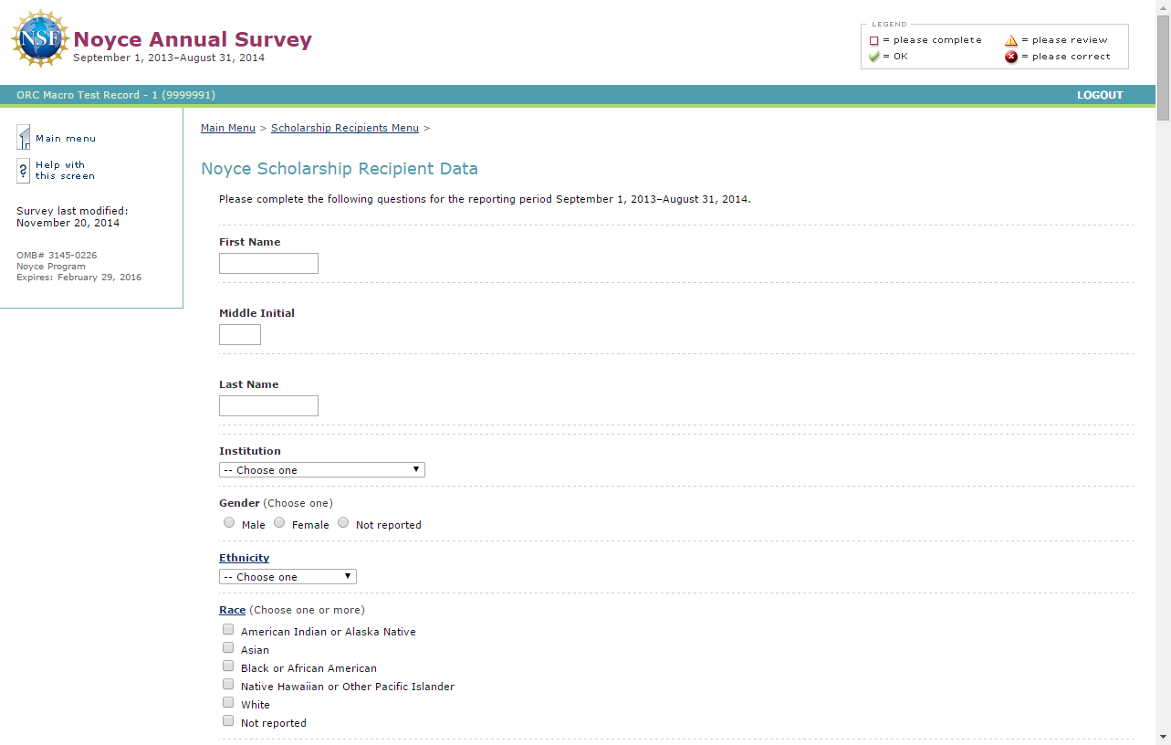Select the Female gender radio button
The height and width of the screenshot is (745, 1171).
pyautogui.click(x=279, y=523)
